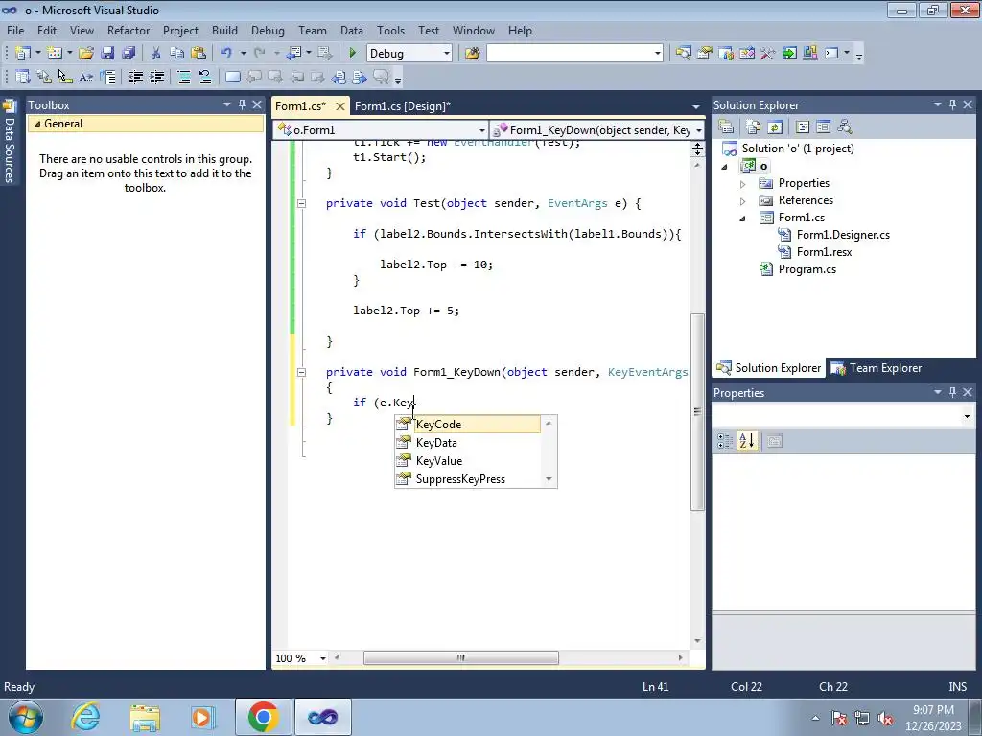Collapse the Test method code region
982x736 pixels.
(301, 203)
